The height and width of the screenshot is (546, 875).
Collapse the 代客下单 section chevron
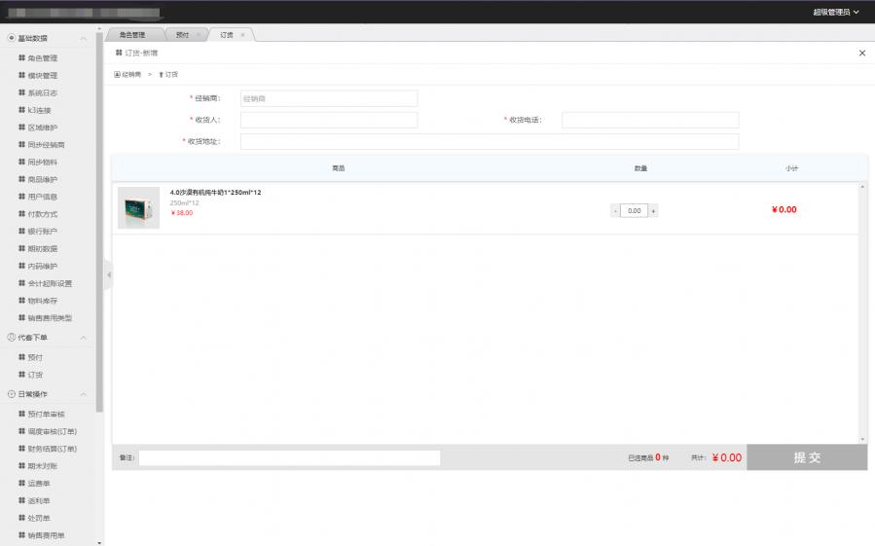84,338
